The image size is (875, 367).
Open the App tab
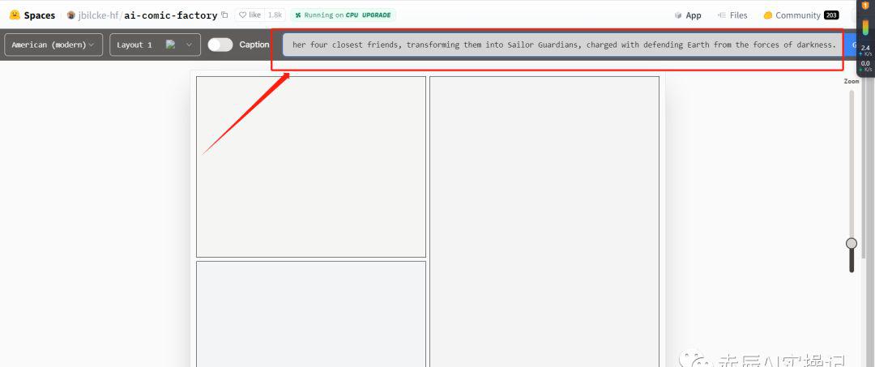tap(688, 15)
